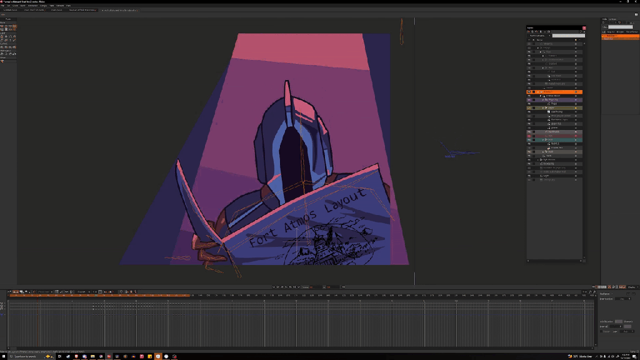Open the Animation menu

[x=32, y=6]
